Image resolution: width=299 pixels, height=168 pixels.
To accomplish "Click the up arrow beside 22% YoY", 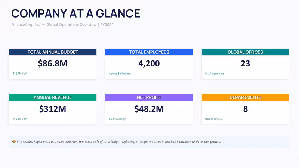I will 14,119.
